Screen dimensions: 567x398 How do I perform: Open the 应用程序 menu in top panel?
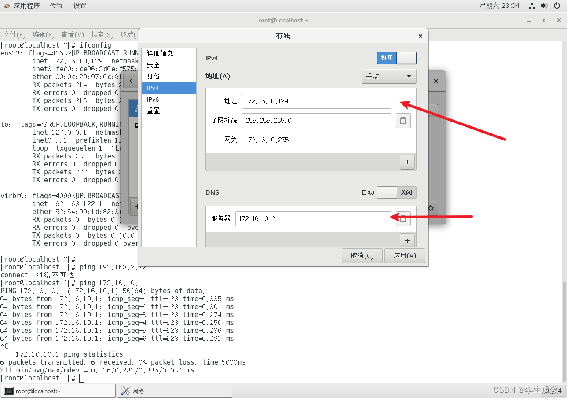tap(26, 6)
